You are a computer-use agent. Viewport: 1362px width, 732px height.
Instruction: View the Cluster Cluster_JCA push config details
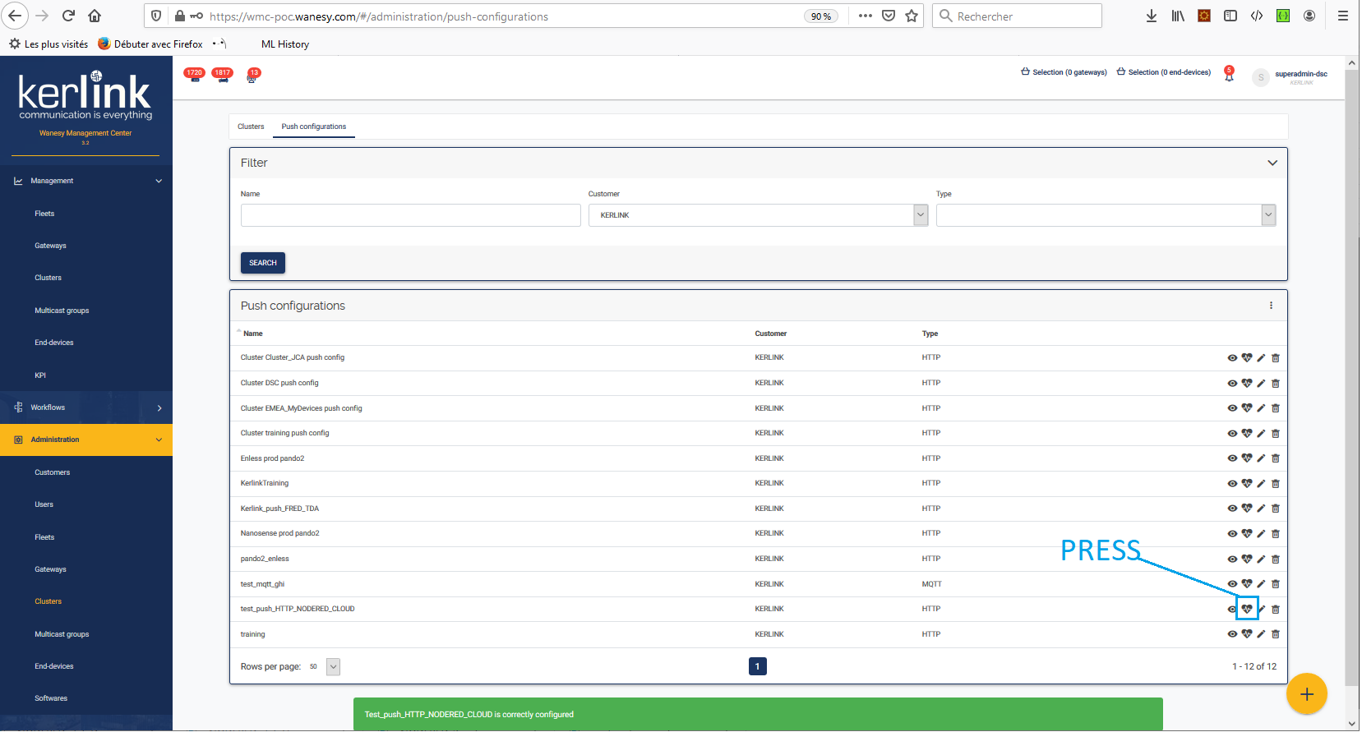tap(1232, 358)
